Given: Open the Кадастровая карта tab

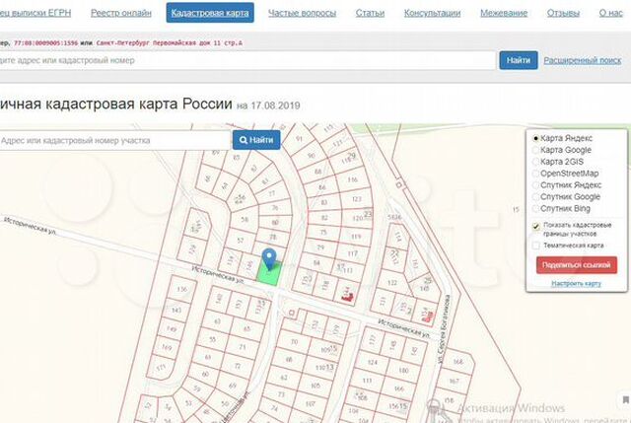Looking at the screenshot, I should [x=210, y=13].
